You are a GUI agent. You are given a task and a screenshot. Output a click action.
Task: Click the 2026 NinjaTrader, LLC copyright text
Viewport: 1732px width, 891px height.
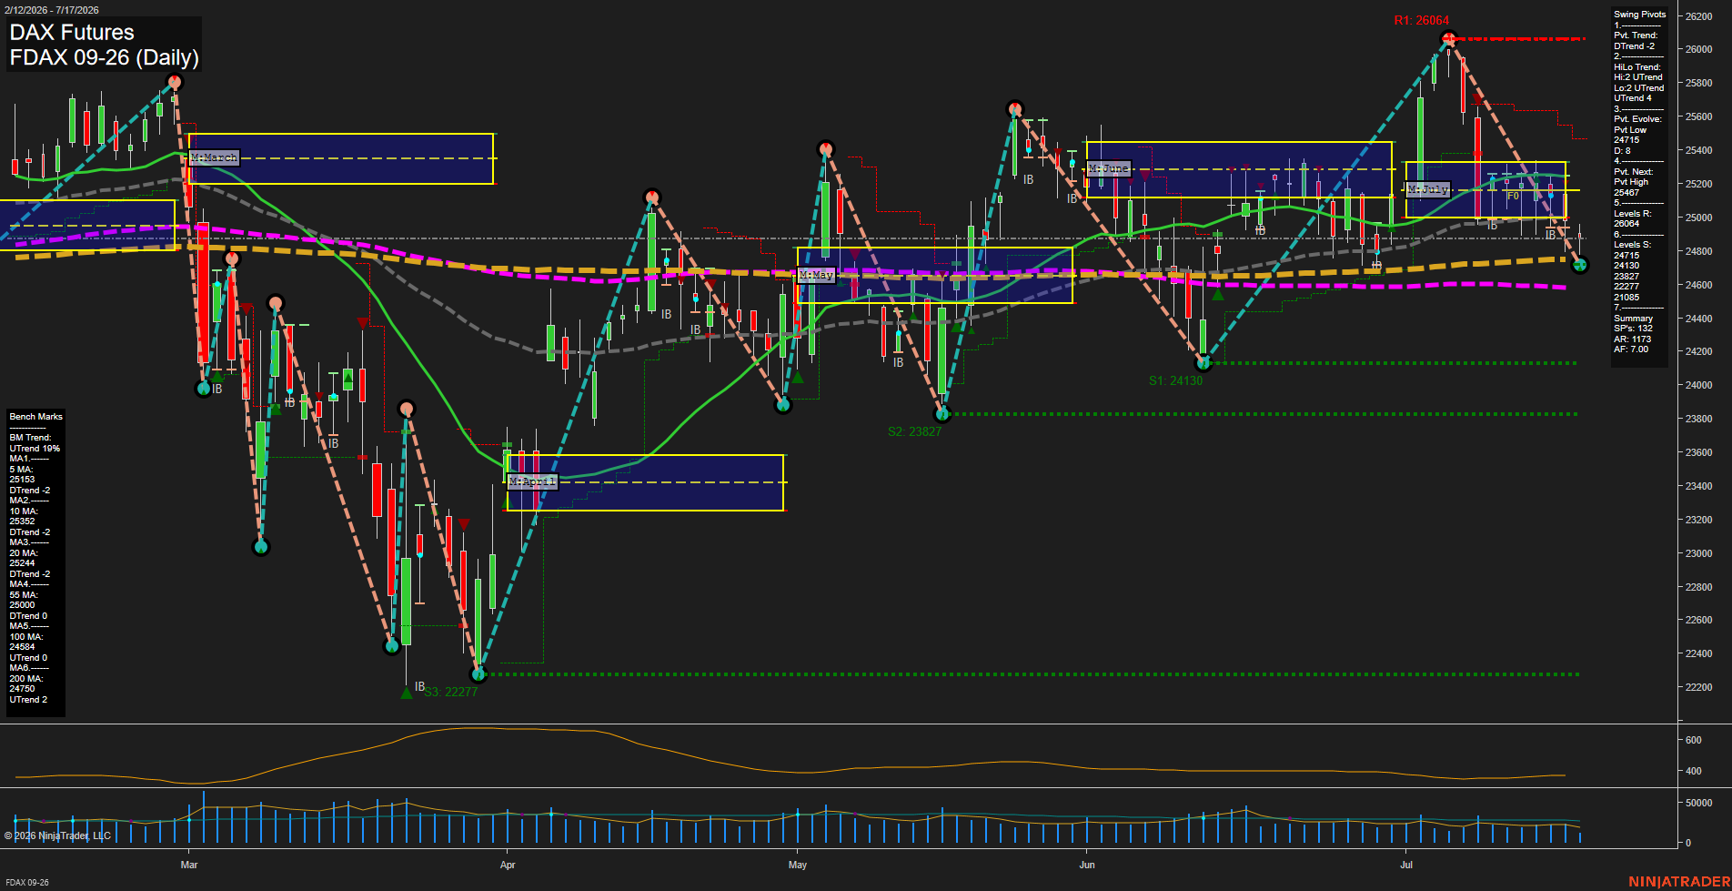tap(57, 835)
